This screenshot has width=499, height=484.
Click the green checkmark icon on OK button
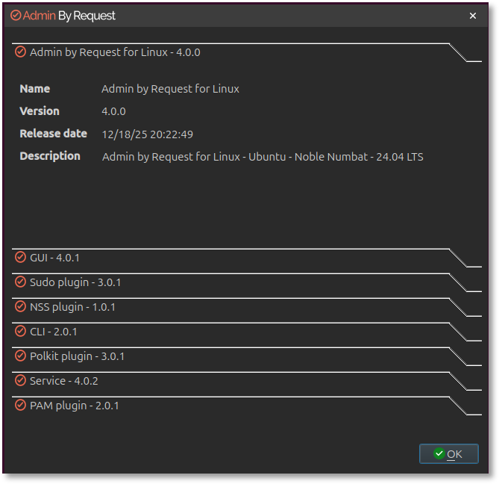tap(439, 453)
